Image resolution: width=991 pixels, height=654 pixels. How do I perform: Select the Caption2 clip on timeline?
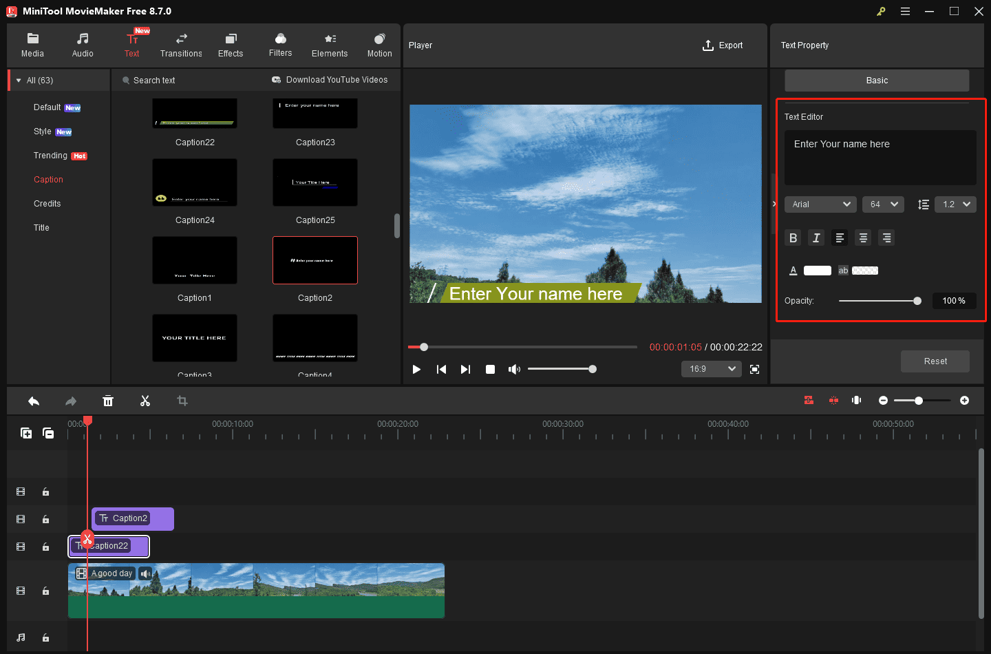133,519
